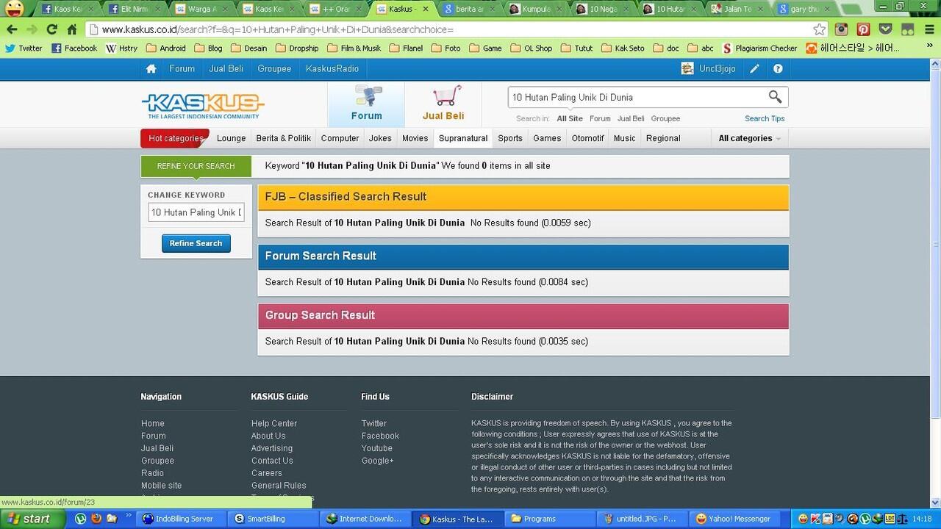Viewport: 941px width, 529px height.
Task: Select the Supranatural category tab
Action: 463,138
